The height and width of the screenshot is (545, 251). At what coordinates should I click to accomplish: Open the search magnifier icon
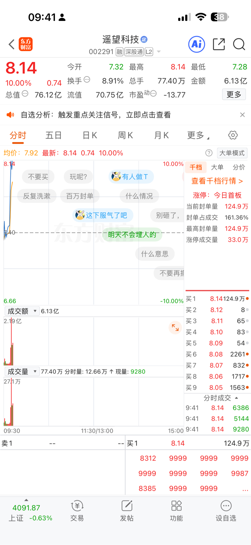click(x=239, y=44)
